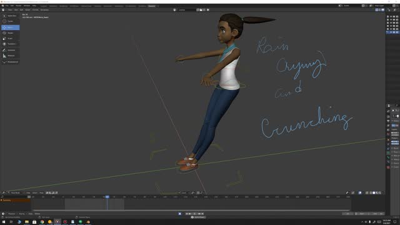Switch to Blender in the taskbar
This screenshot has height=225, width=400.
[x=88, y=222]
